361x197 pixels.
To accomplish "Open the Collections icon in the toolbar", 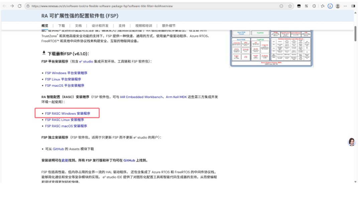I will pos(323,6).
